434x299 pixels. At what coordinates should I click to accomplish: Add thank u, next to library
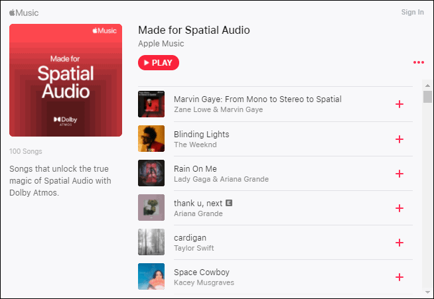point(399,208)
